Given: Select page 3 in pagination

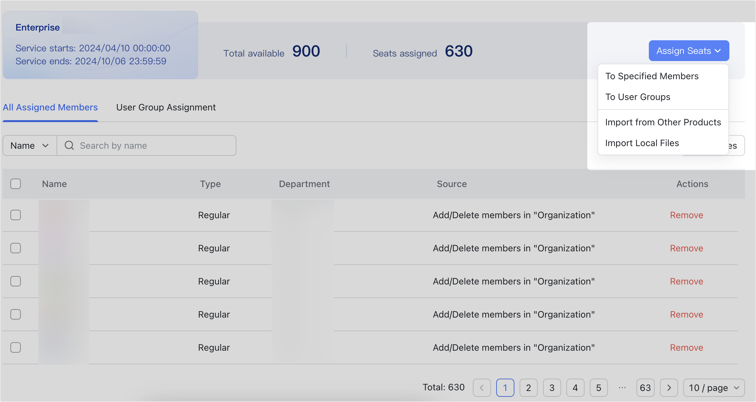Looking at the screenshot, I should pos(552,387).
